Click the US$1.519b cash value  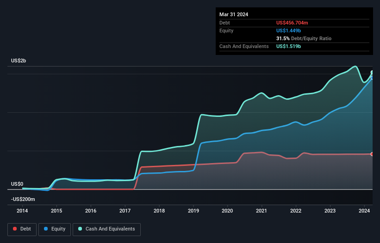point(289,46)
